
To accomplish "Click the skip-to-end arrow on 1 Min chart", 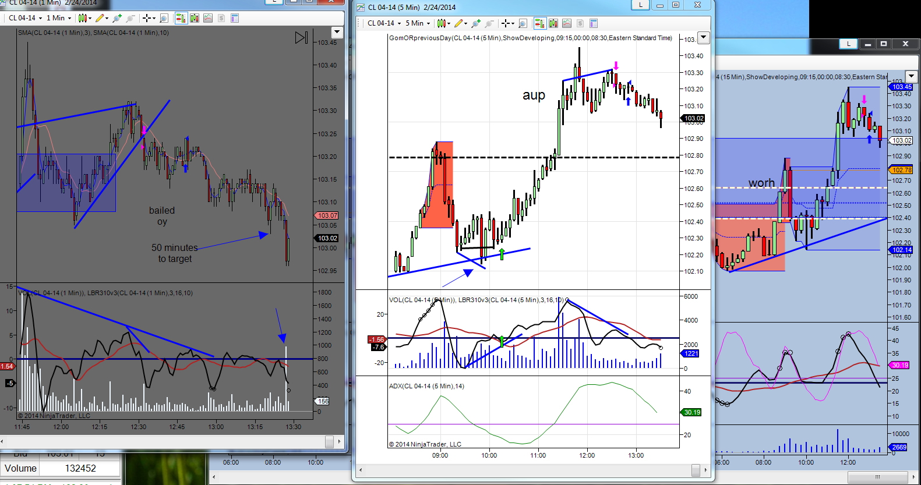I will (x=301, y=38).
